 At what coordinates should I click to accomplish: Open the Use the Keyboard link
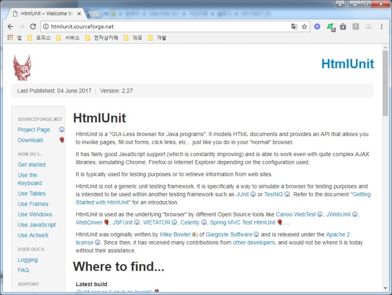pyautogui.click(x=30, y=179)
